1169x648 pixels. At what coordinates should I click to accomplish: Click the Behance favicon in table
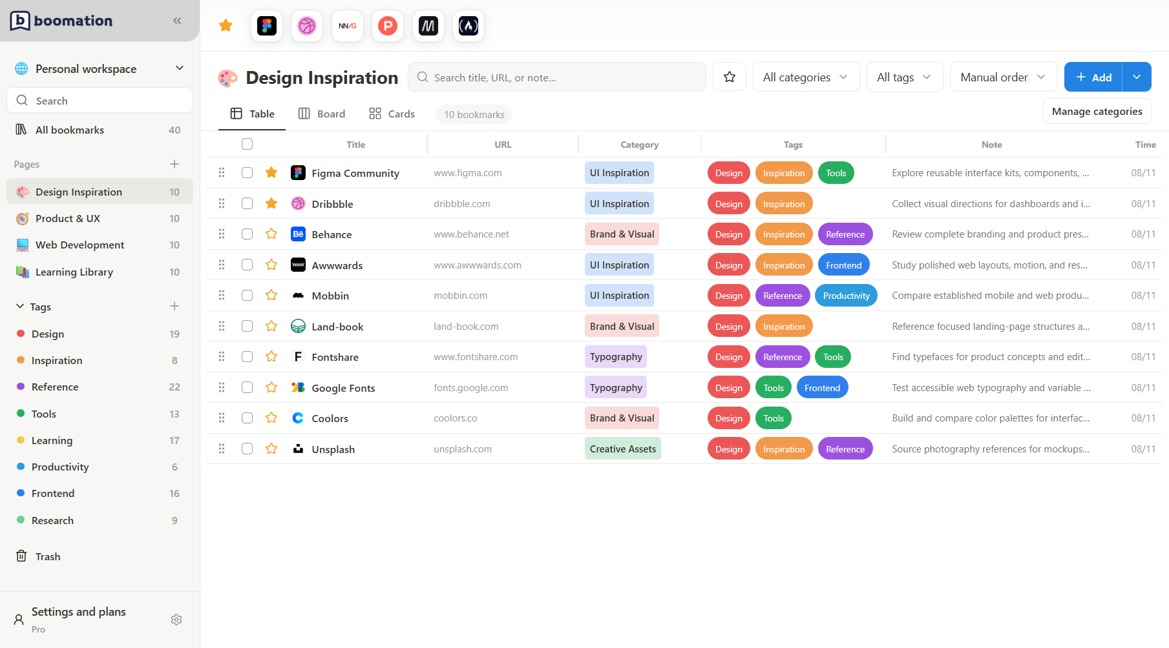pyautogui.click(x=298, y=234)
